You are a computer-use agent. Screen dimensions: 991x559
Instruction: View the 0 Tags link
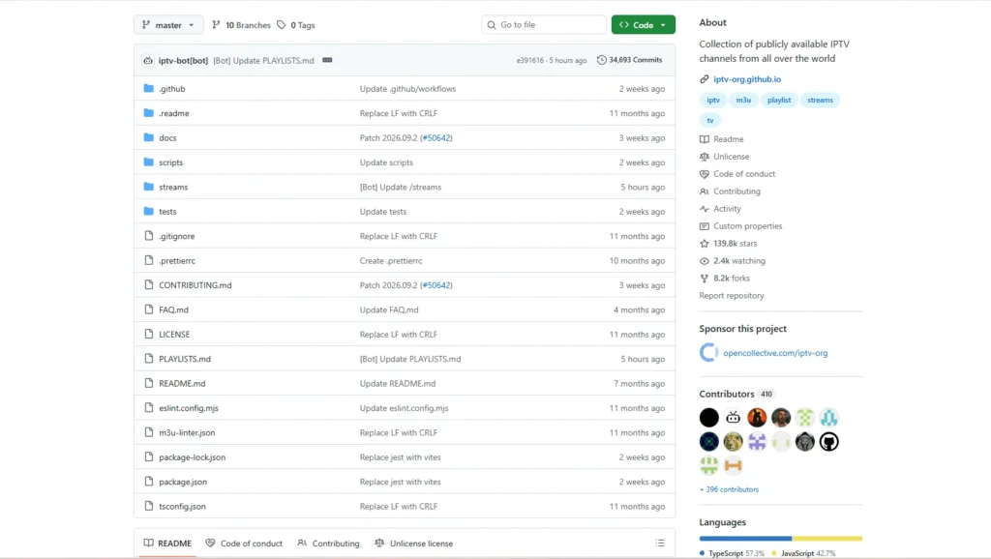(296, 25)
